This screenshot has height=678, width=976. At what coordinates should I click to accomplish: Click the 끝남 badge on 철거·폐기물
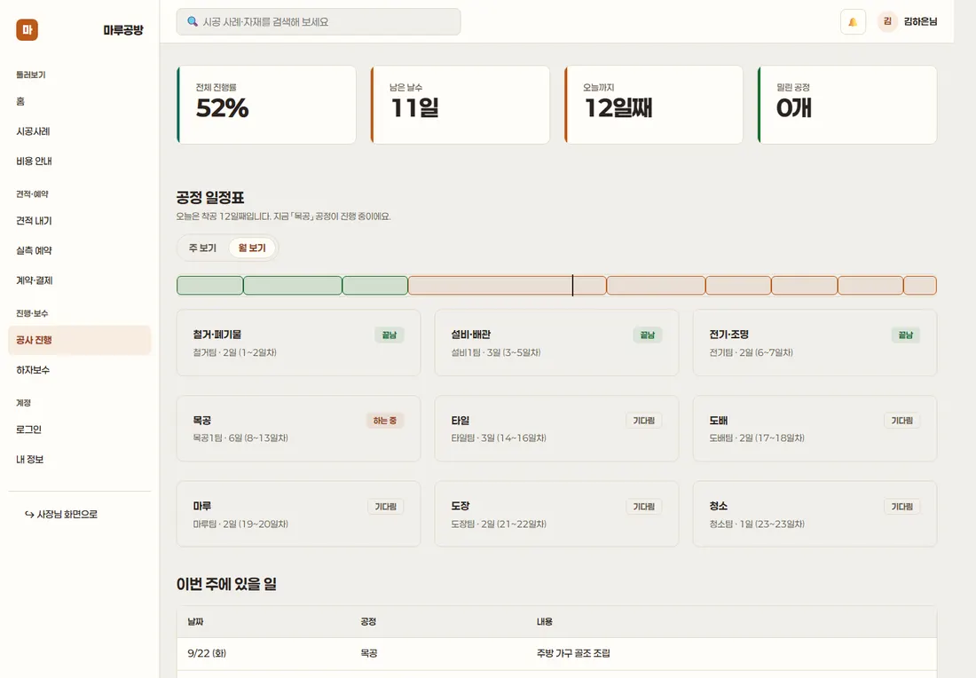pyautogui.click(x=390, y=335)
